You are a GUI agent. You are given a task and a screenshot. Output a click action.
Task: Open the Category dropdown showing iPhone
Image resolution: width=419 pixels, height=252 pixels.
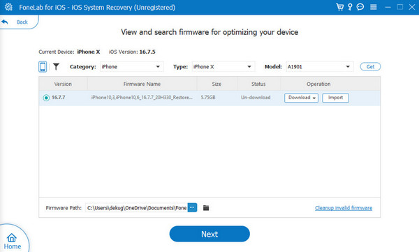132,67
